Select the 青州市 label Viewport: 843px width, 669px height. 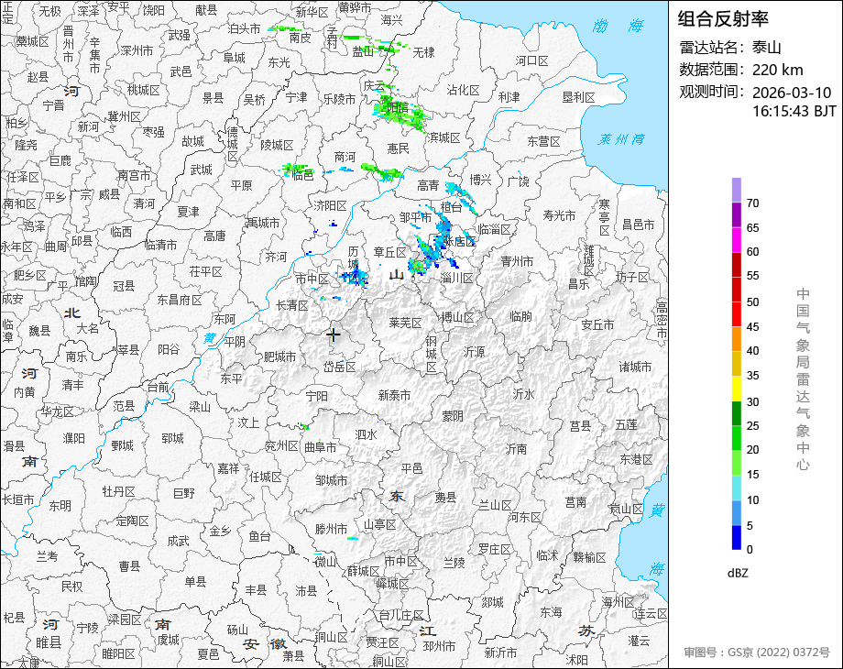click(517, 261)
